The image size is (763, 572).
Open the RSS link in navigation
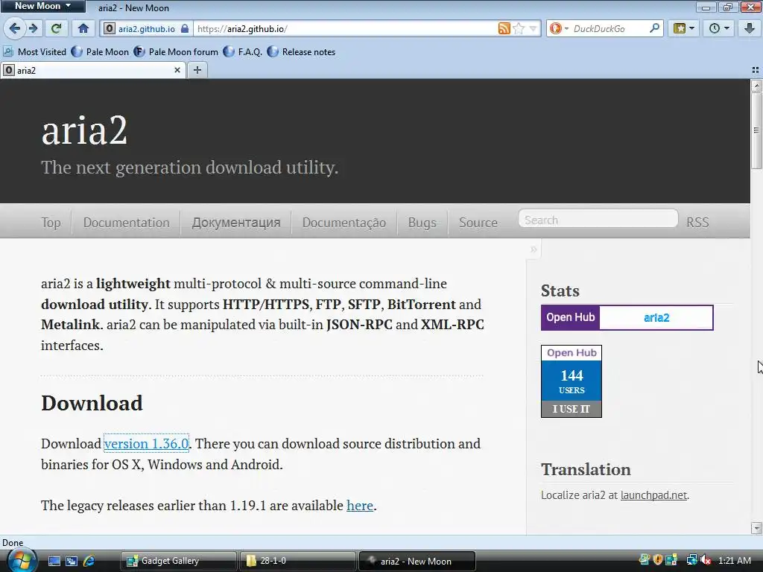tap(697, 222)
